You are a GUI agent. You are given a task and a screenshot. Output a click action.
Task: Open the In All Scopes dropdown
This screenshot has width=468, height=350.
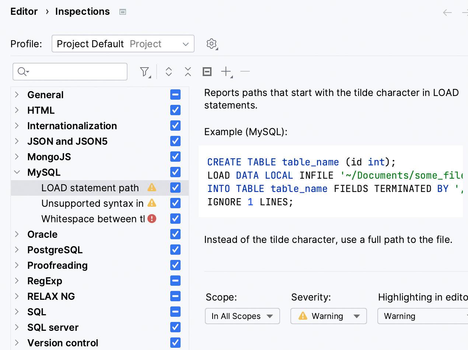(x=242, y=316)
